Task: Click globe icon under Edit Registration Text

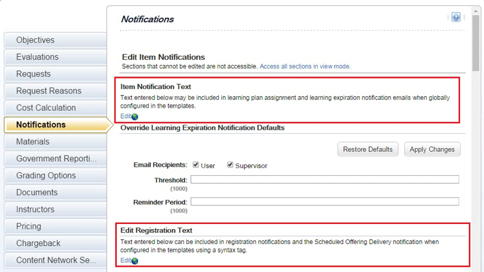Action: click(134, 261)
